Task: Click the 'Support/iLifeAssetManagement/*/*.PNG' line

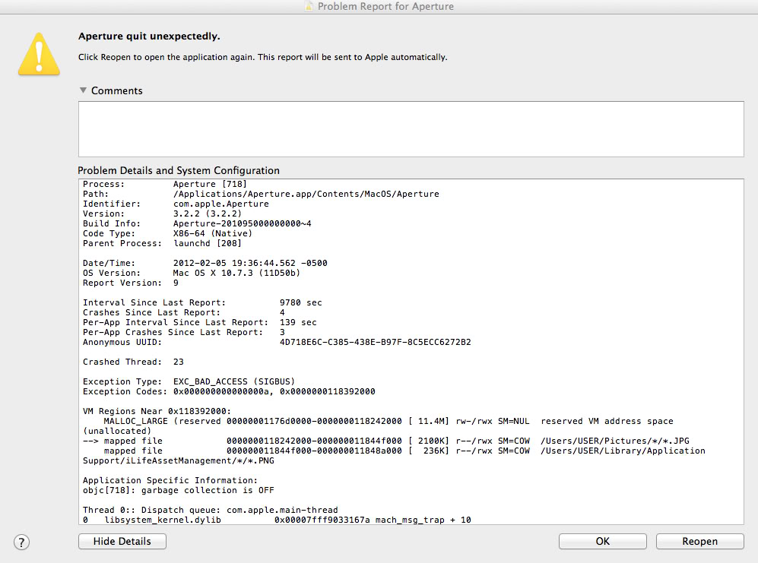Action: (x=179, y=460)
